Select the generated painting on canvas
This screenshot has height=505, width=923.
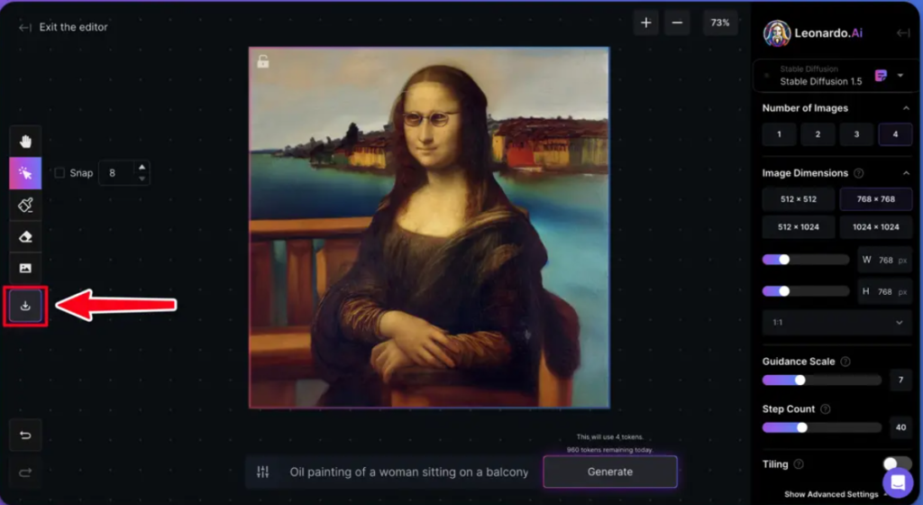[x=429, y=227]
